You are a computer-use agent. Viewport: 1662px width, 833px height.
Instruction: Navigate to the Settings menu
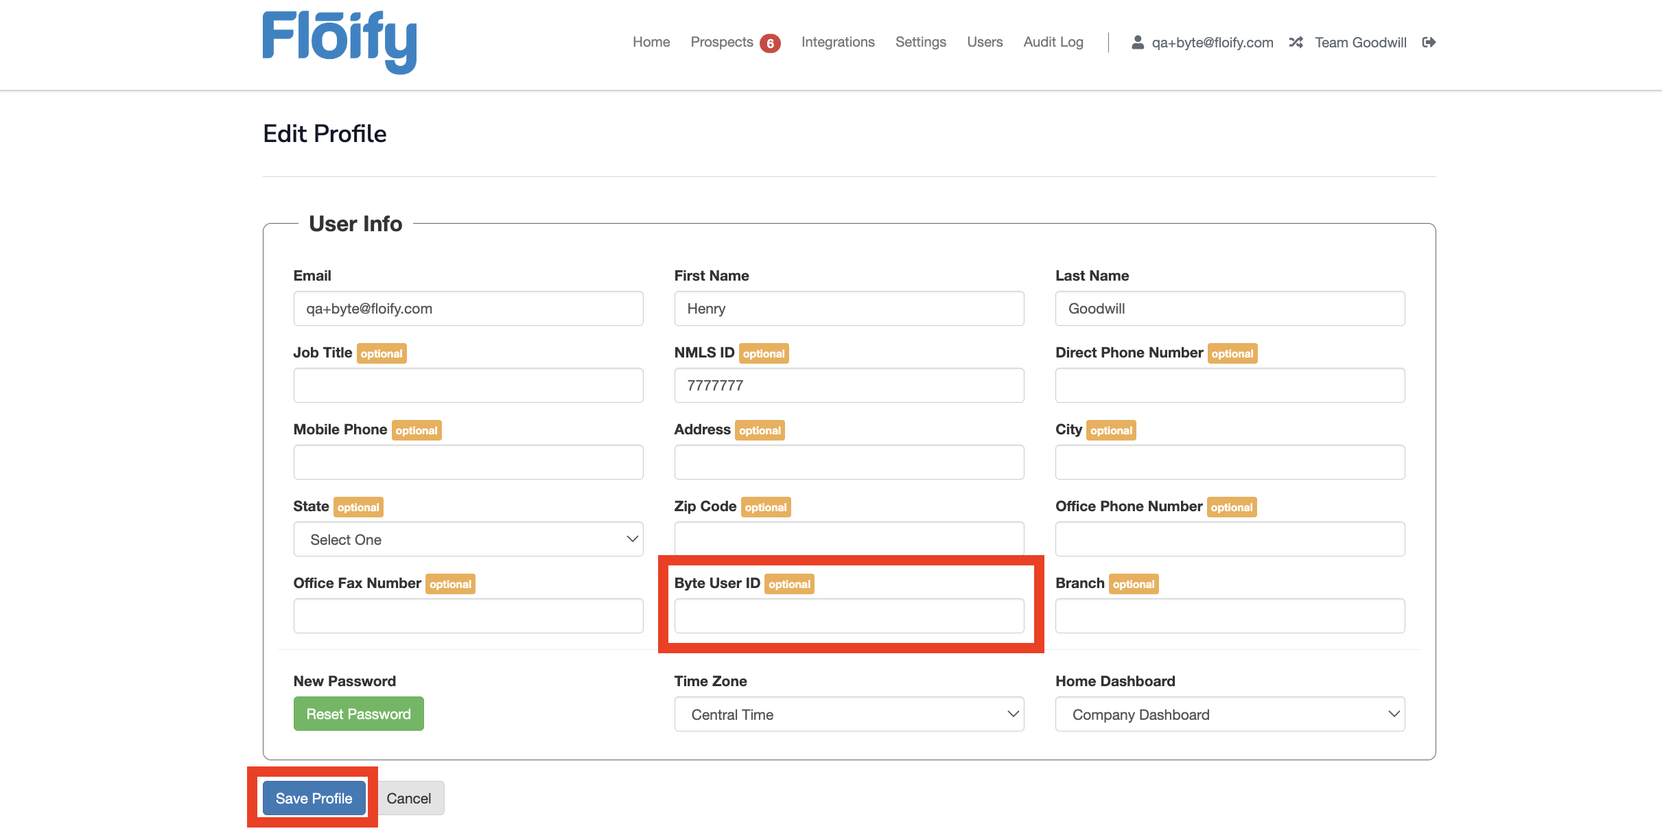(920, 42)
